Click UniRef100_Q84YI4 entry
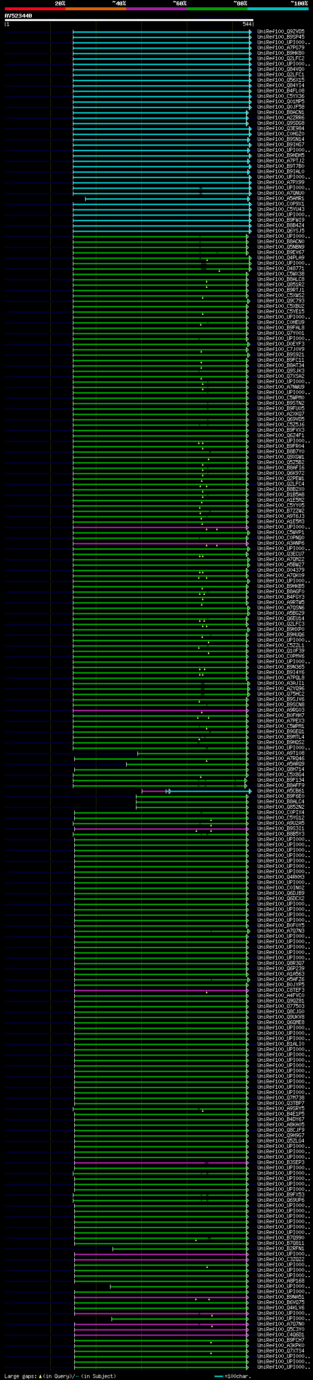This screenshot has width=313, height=1380. (x=281, y=85)
